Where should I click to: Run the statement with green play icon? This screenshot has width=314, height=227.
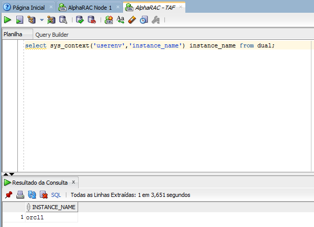click(x=8, y=20)
